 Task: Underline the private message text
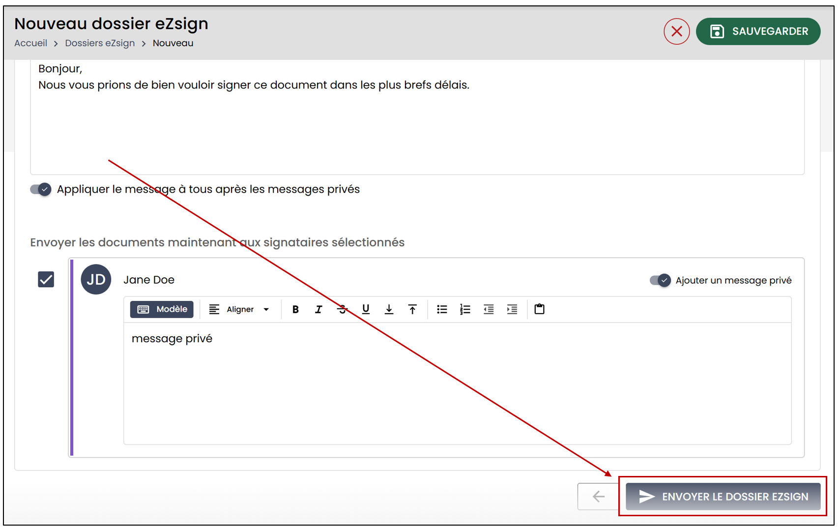[366, 309]
